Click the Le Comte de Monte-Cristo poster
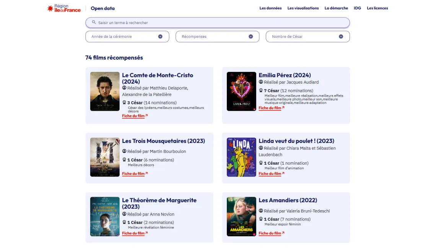Viewport: 436px width, 248px height. coord(105,91)
